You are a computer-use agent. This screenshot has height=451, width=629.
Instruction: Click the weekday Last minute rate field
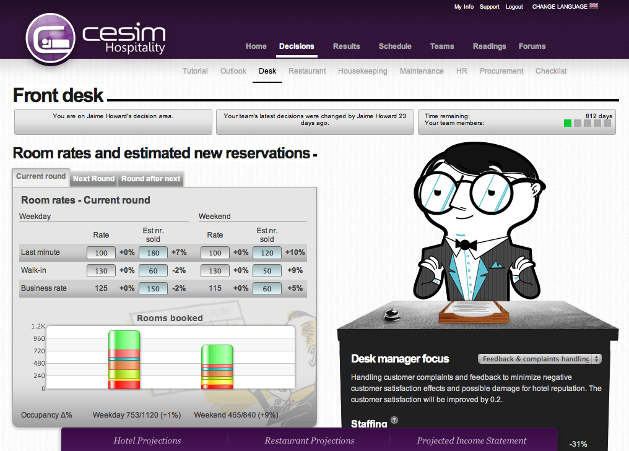point(101,252)
